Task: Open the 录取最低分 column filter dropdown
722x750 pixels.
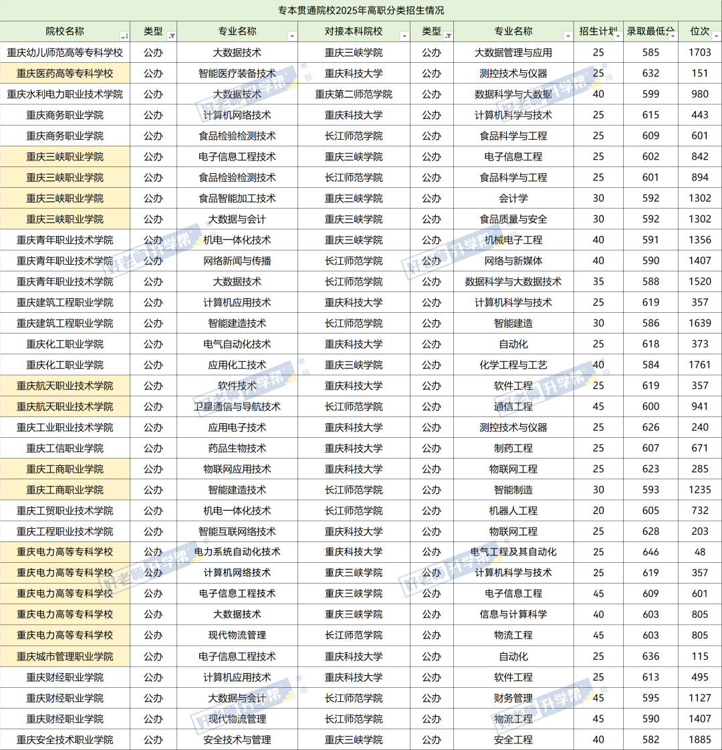Action: (x=673, y=36)
